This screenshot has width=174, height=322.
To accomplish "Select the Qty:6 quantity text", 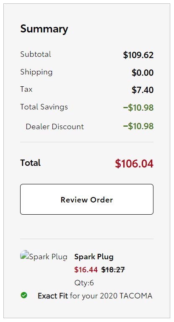I will 84,283.
